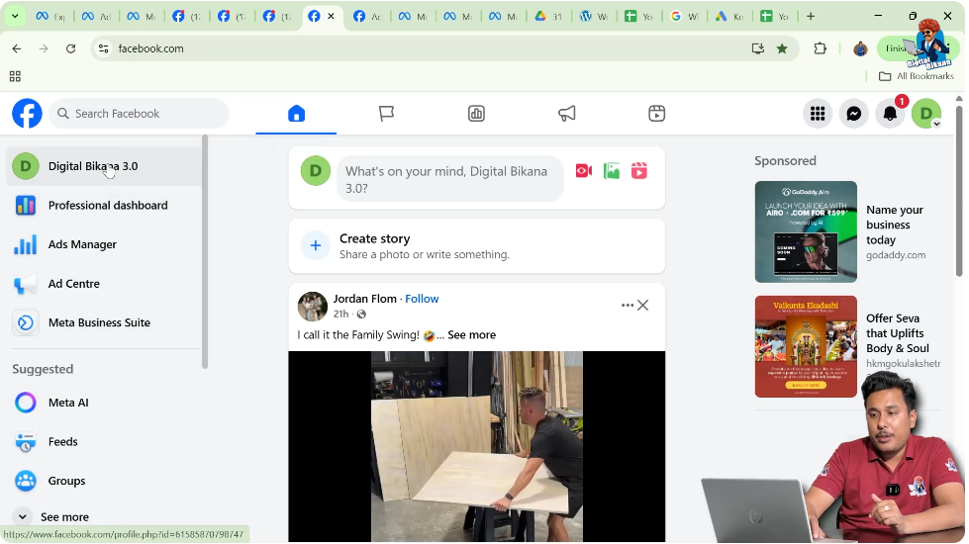Click the left sidebar scrollbar
The width and height of the screenshot is (969, 544).
205,252
